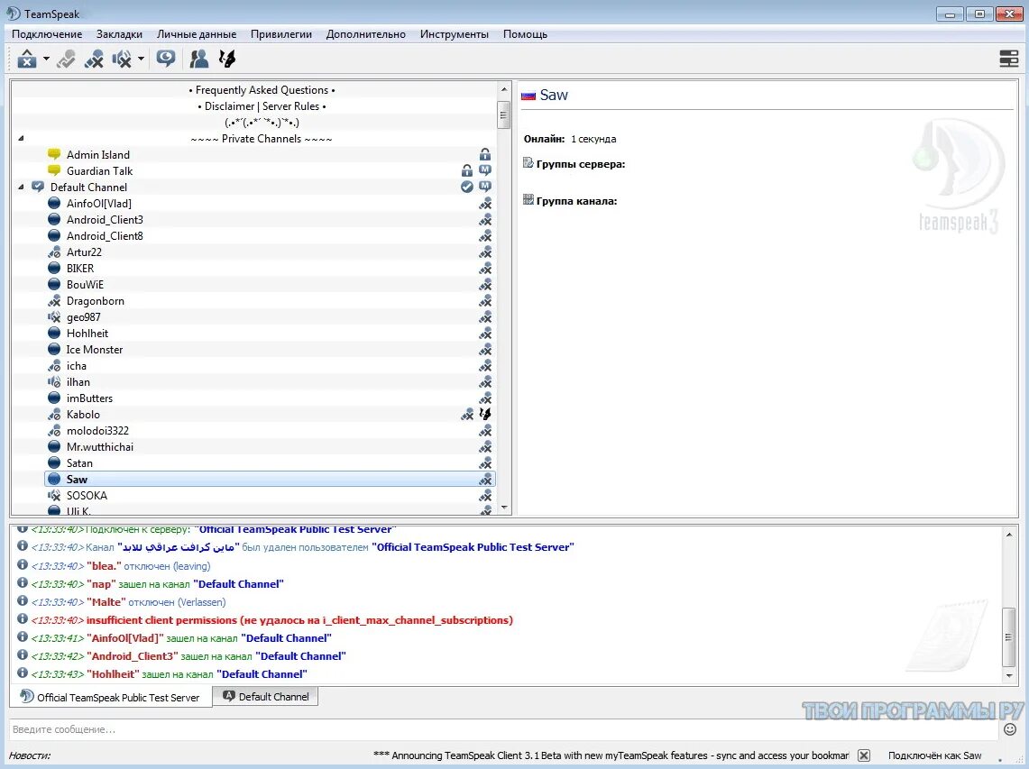
Task: Click the status icon beside BouWiE
Action: 54,285
